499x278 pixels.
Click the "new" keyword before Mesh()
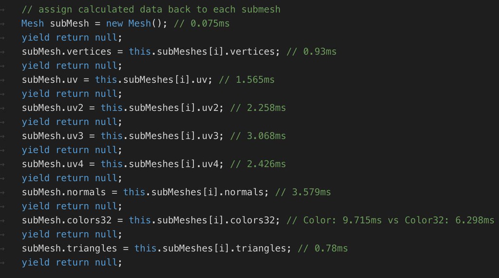(x=115, y=23)
